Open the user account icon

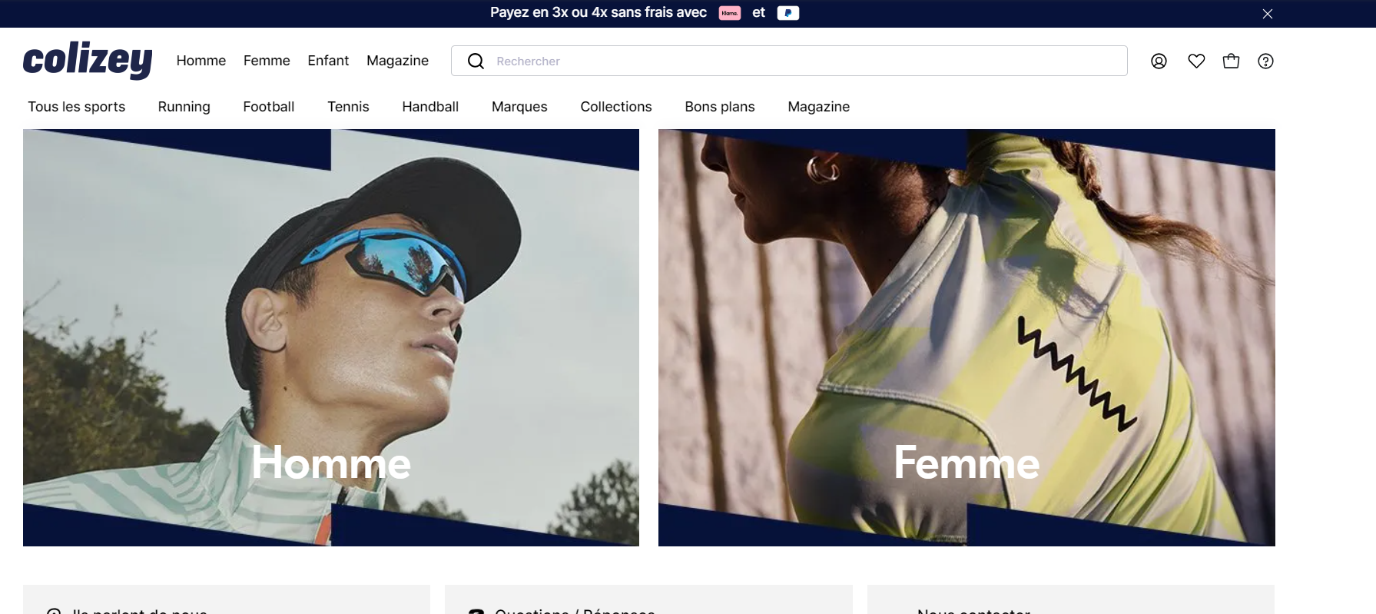pyautogui.click(x=1159, y=61)
